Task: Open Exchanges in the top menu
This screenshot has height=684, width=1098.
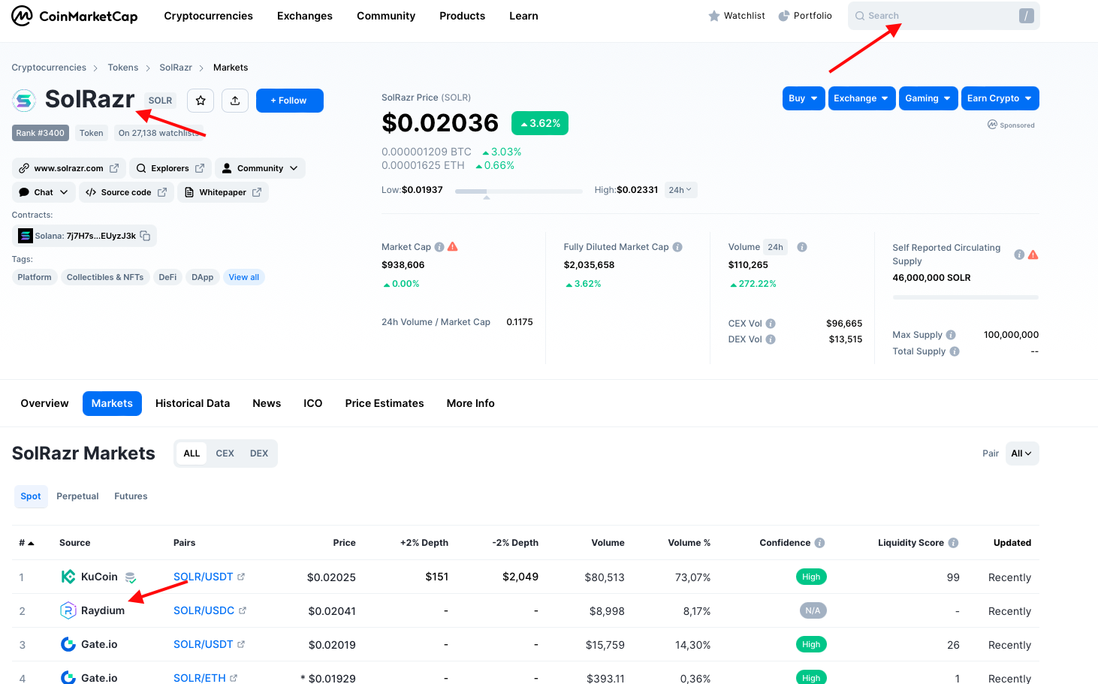Action: click(305, 16)
